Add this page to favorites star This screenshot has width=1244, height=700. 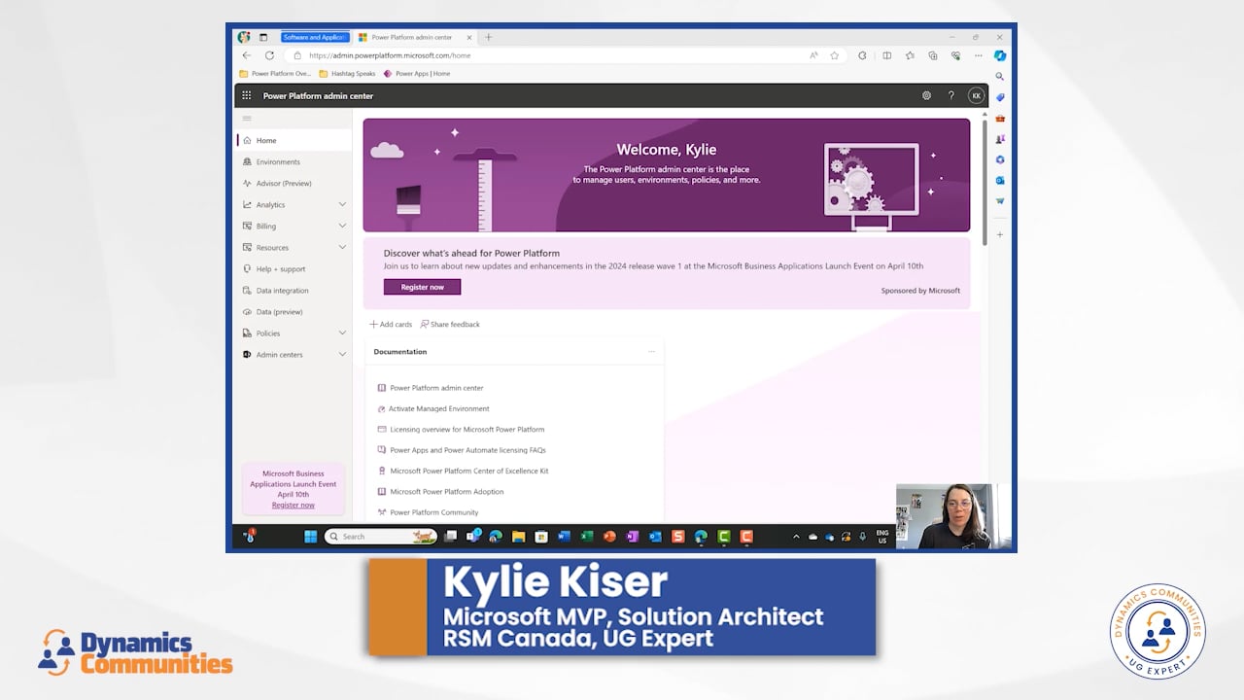point(834,55)
